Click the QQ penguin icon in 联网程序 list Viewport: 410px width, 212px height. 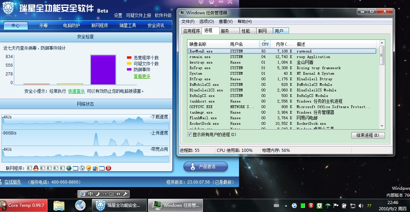click(x=36, y=168)
